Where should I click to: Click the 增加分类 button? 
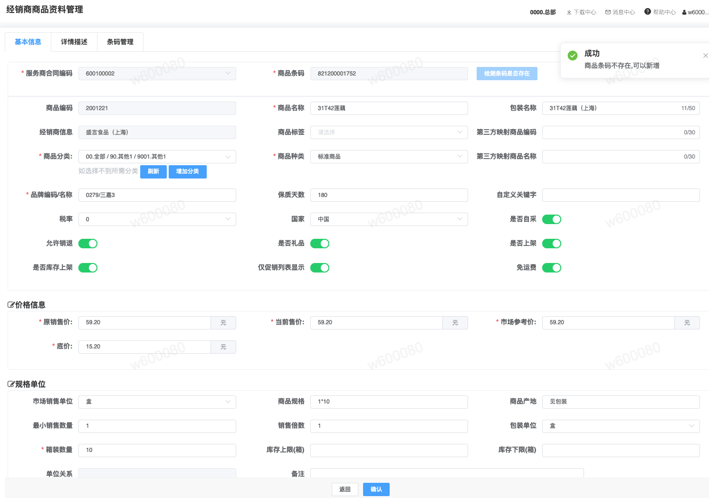click(x=187, y=171)
